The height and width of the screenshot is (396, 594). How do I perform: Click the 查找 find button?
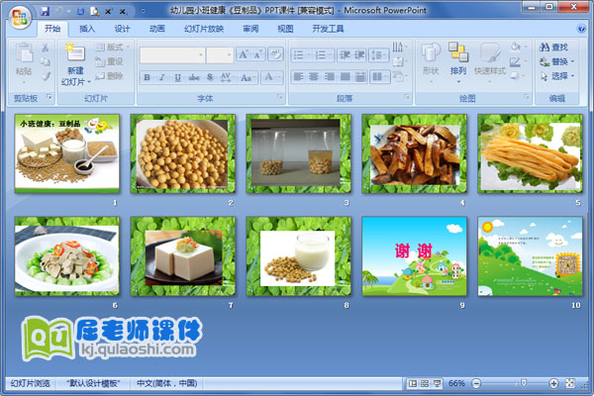(554, 48)
